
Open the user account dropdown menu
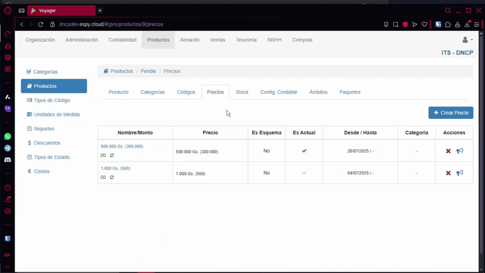(x=467, y=40)
